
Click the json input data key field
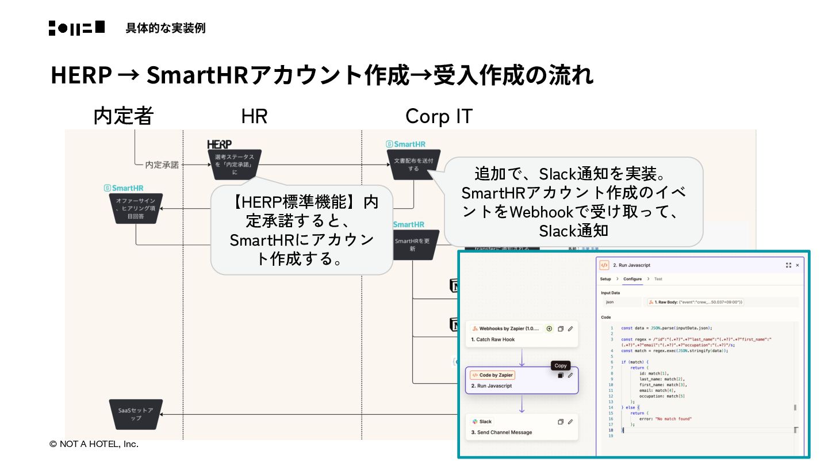pos(621,302)
